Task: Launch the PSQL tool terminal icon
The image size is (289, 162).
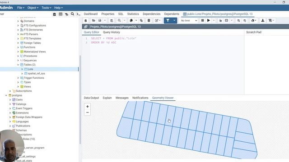Action: (x=78, y=14)
